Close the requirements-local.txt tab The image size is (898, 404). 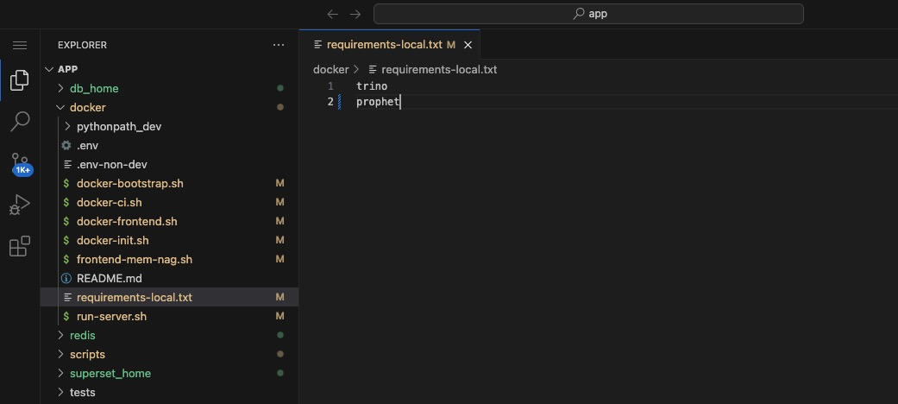(468, 45)
